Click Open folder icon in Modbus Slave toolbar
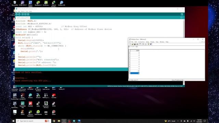 click(132, 44)
